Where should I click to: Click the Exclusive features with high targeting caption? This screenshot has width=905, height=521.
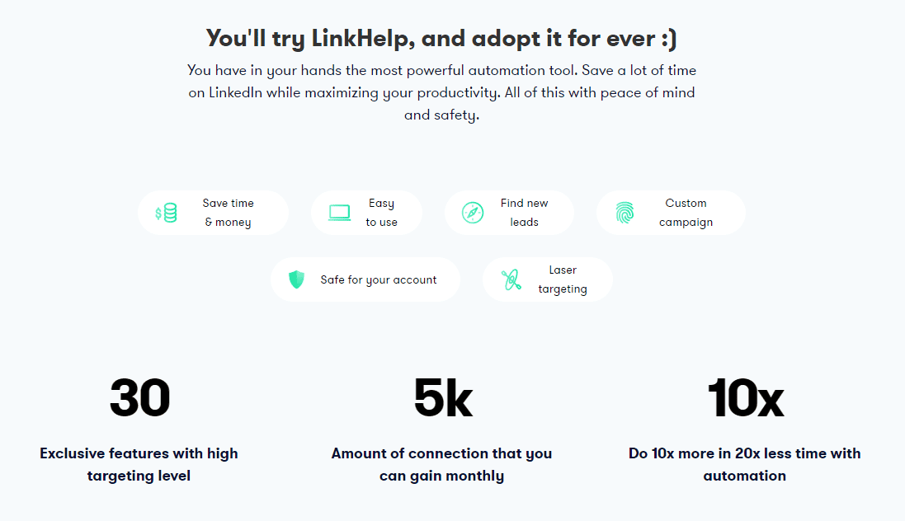pos(139,464)
